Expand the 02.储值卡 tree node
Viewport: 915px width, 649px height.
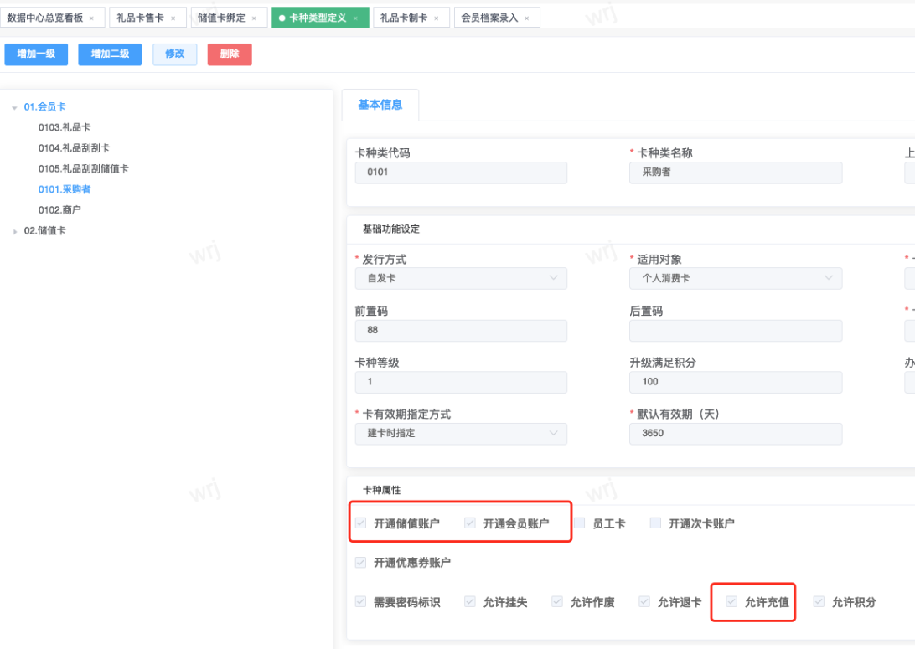click(14, 231)
